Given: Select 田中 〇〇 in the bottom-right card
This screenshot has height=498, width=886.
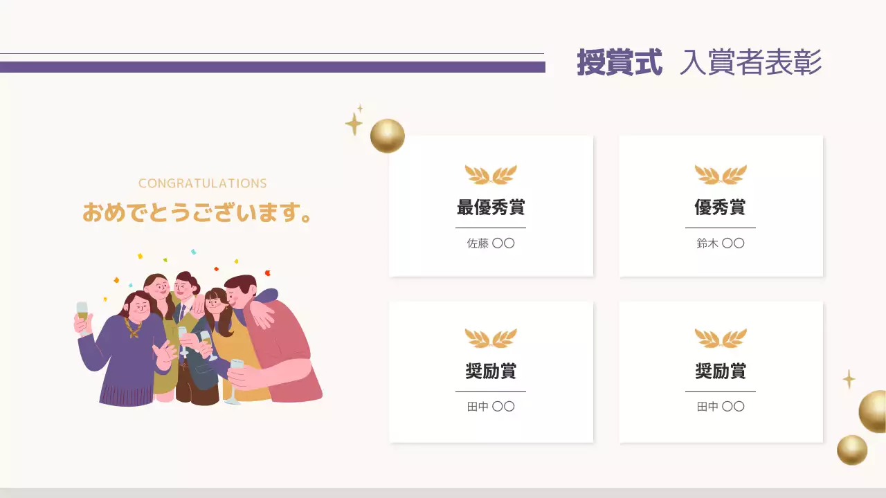Looking at the screenshot, I should click(721, 407).
